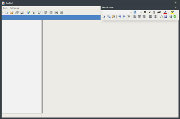Viewport: 180px width, 119px height.
Task: Add a new tree item with the green plus icon
Action: tap(28, 13)
